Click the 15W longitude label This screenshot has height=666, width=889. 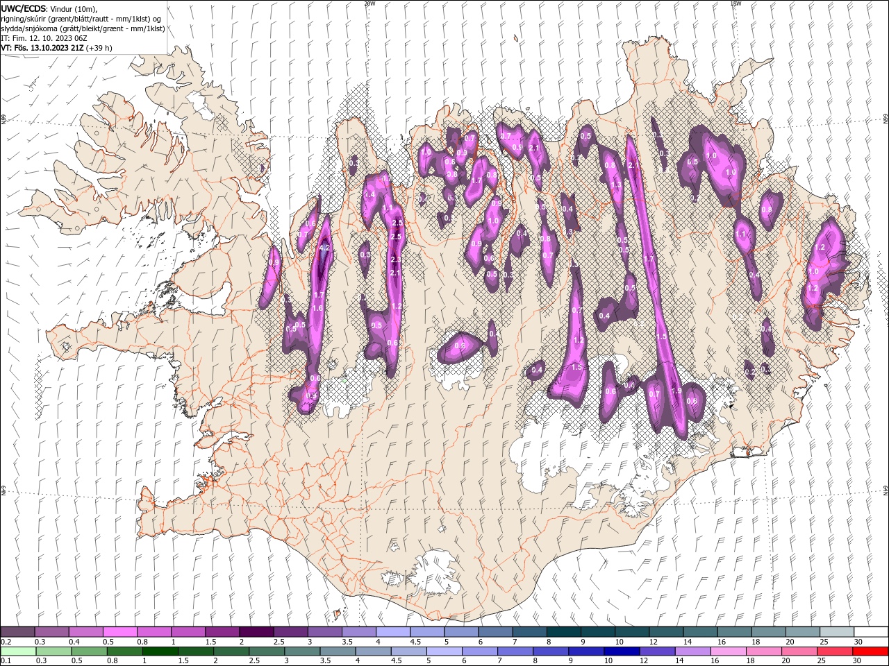coord(735,3)
